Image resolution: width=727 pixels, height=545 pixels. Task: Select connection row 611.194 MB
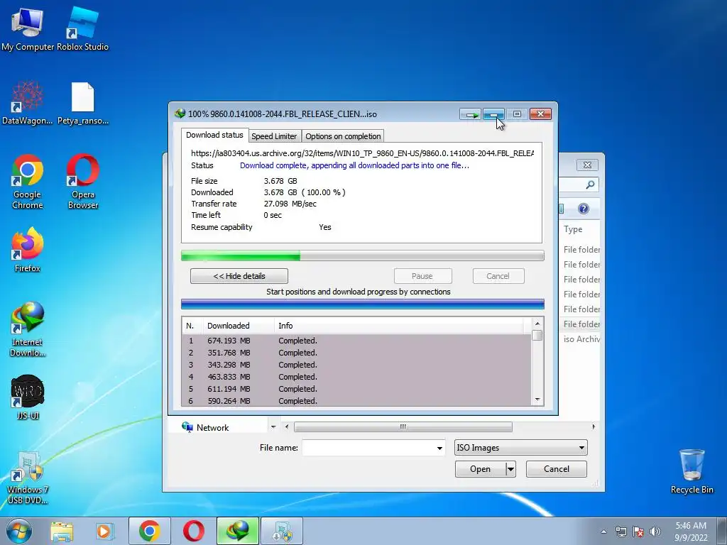(356, 389)
